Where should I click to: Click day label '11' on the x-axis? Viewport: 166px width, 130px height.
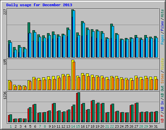[x=58, y=126]
